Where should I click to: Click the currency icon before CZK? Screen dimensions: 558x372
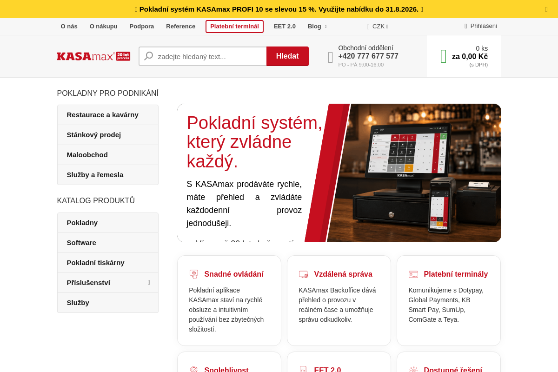point(368,27)
